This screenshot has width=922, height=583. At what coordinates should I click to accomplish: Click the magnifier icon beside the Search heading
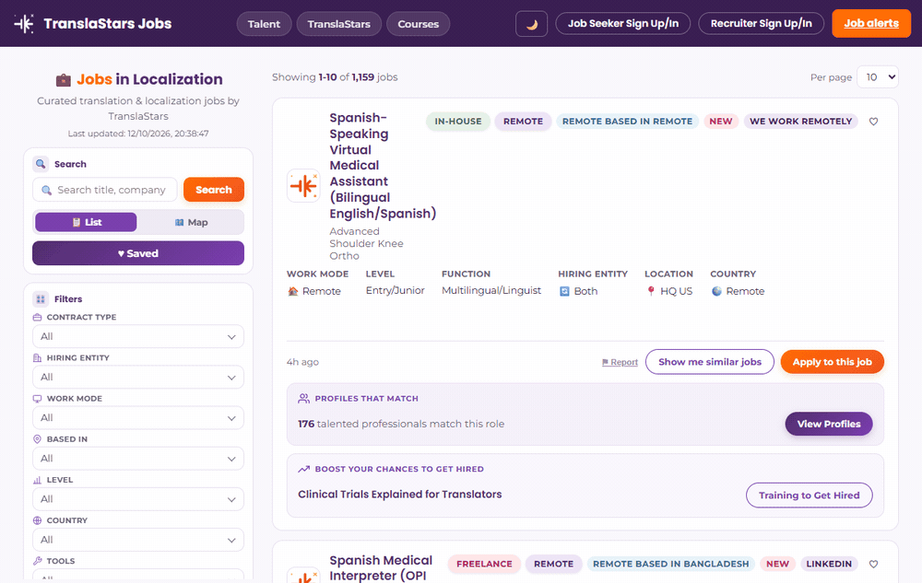click(x=41, y=164)
